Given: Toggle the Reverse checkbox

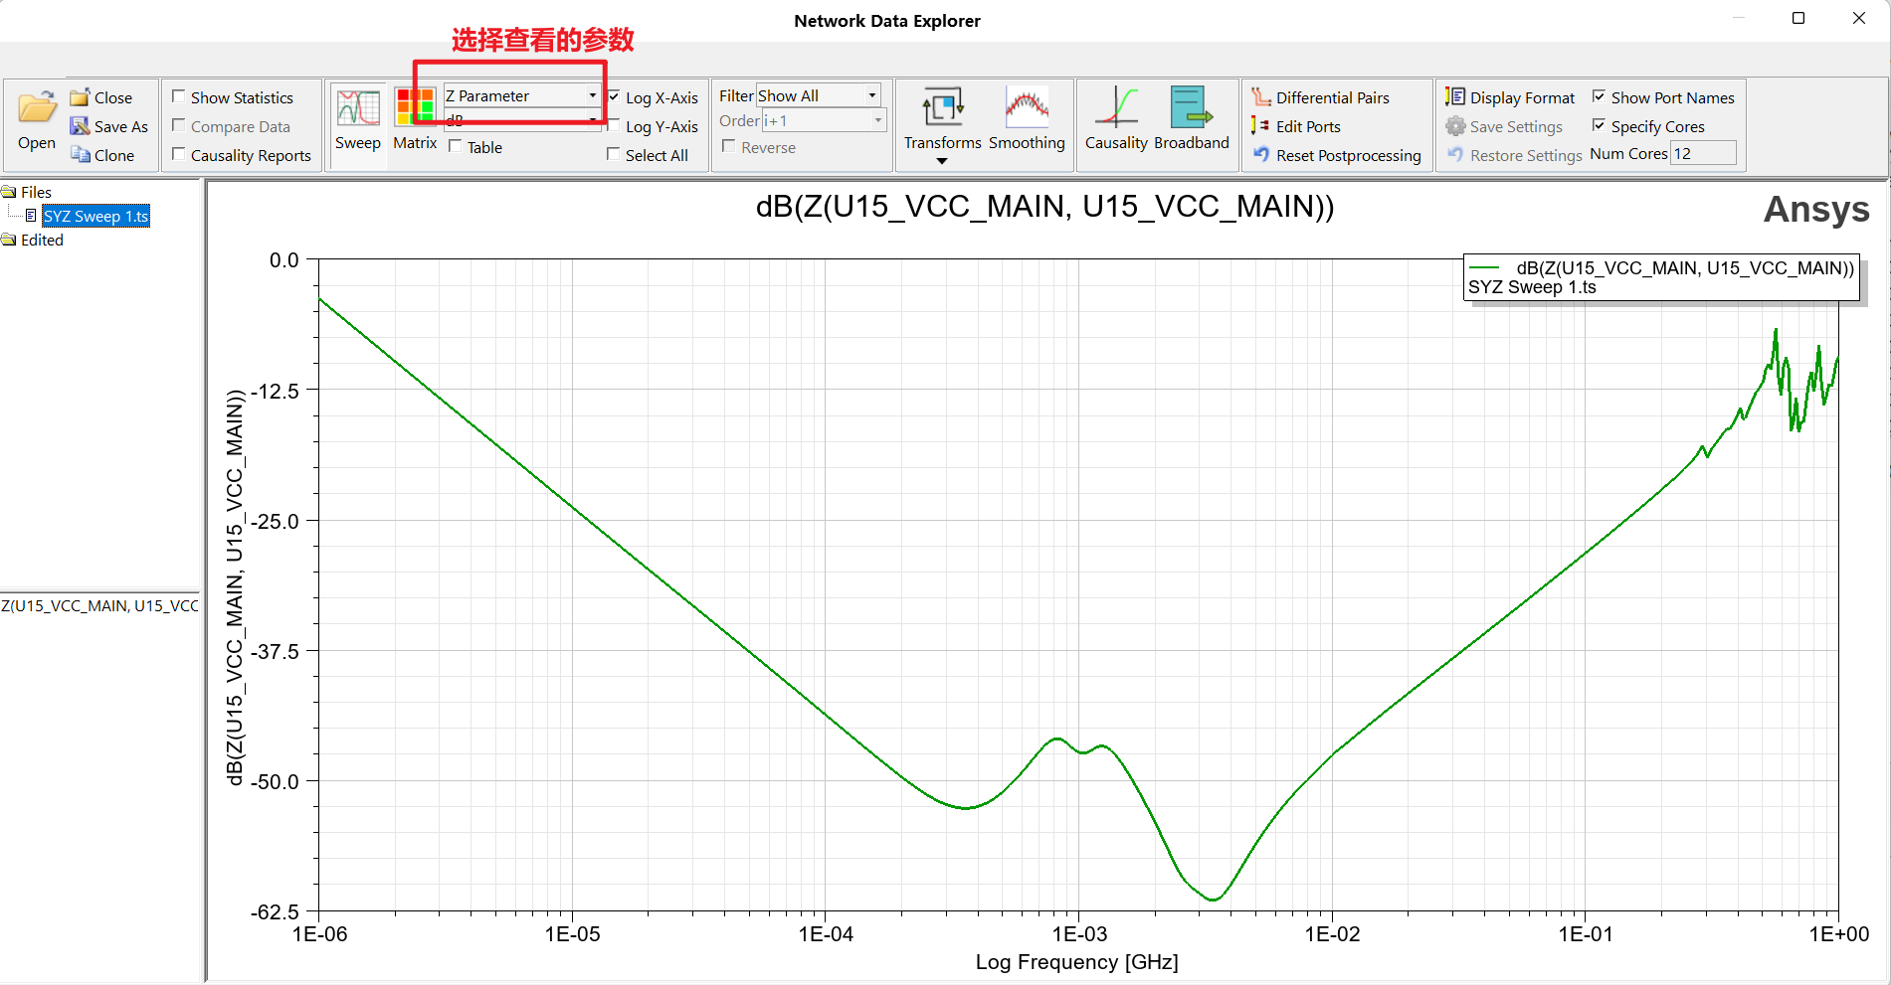Looking at the screenshot, I should (729, 146).
